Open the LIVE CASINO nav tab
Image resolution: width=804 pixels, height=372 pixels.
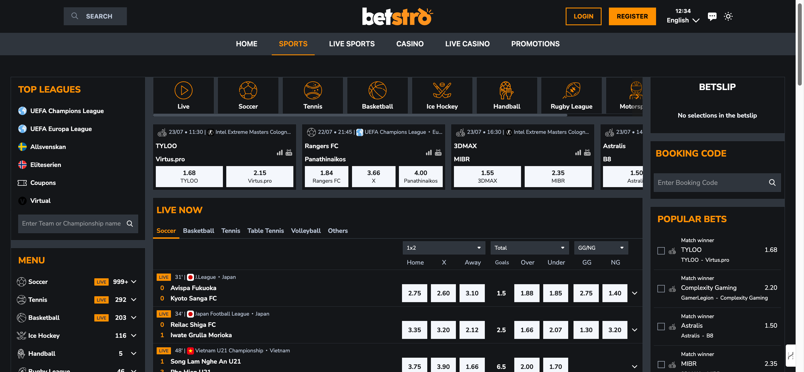pos(467,44)
